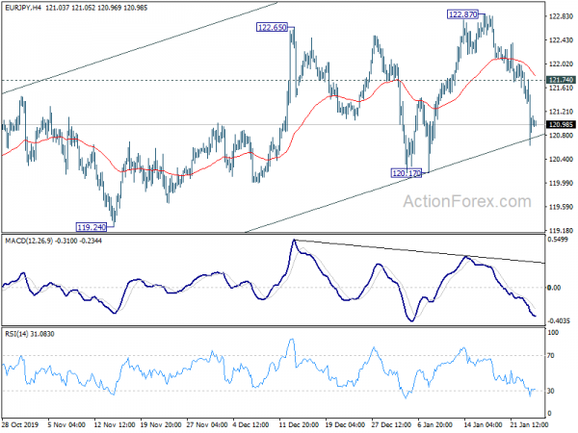
Task: Click the 28 Oct 2019 date label
Action: (19, 424)
